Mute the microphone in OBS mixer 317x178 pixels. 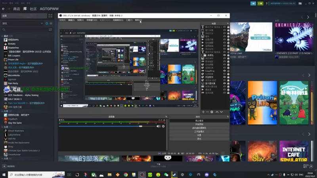pos(158,126)
